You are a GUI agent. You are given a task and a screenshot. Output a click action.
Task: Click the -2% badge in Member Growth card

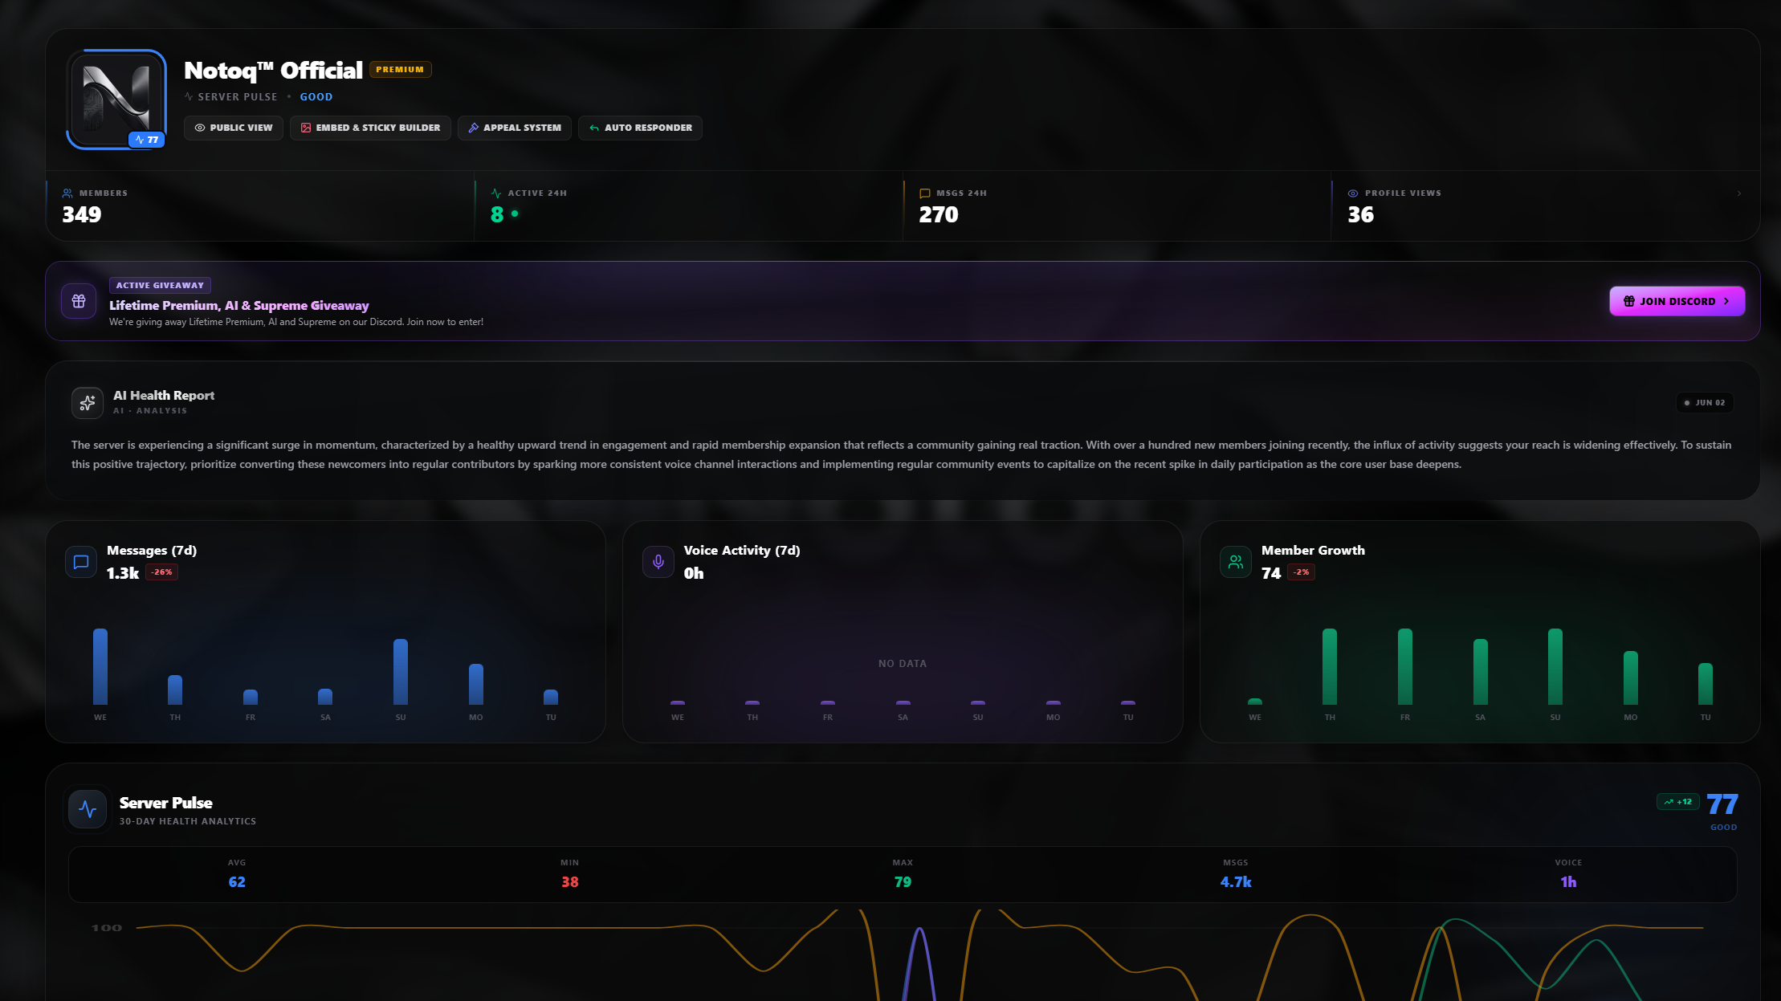point(1302,572)
